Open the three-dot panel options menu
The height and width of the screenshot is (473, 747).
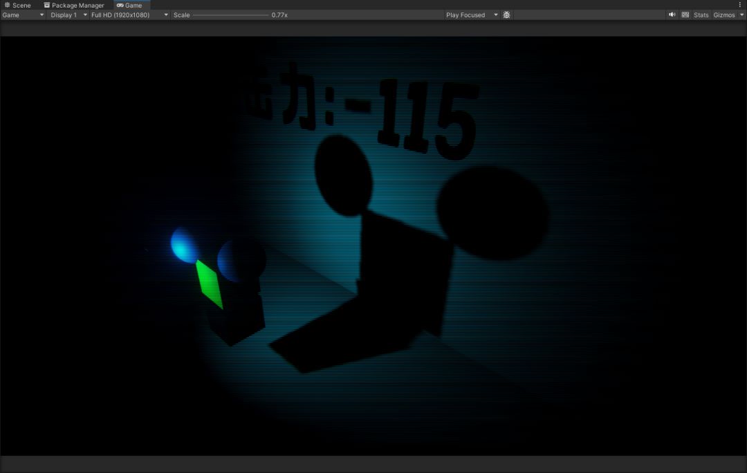tap(740, 5)
